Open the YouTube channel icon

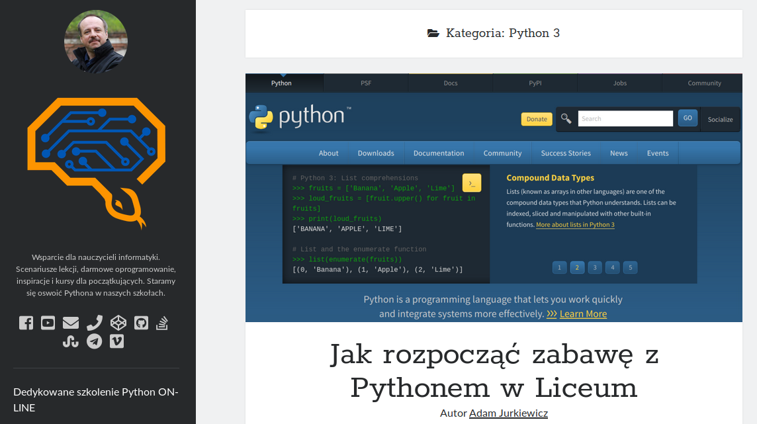(x=48, y=323)
